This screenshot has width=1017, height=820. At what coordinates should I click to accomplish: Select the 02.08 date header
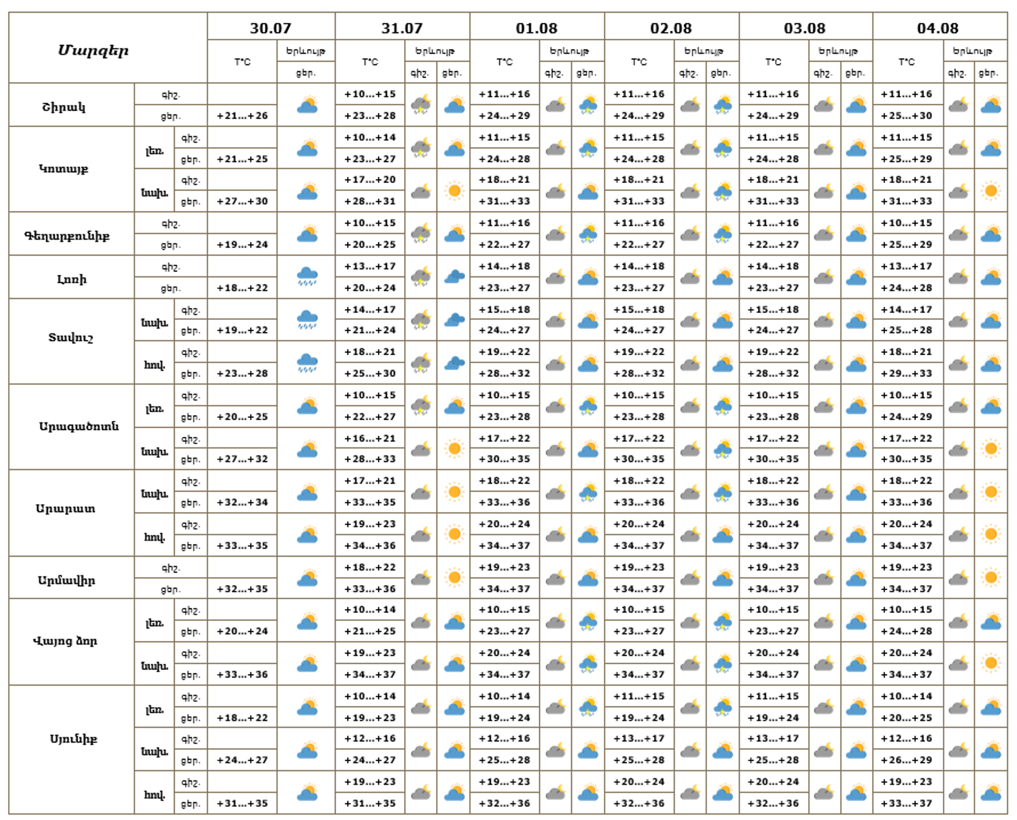pyautogui.click(x=671, y=28)
